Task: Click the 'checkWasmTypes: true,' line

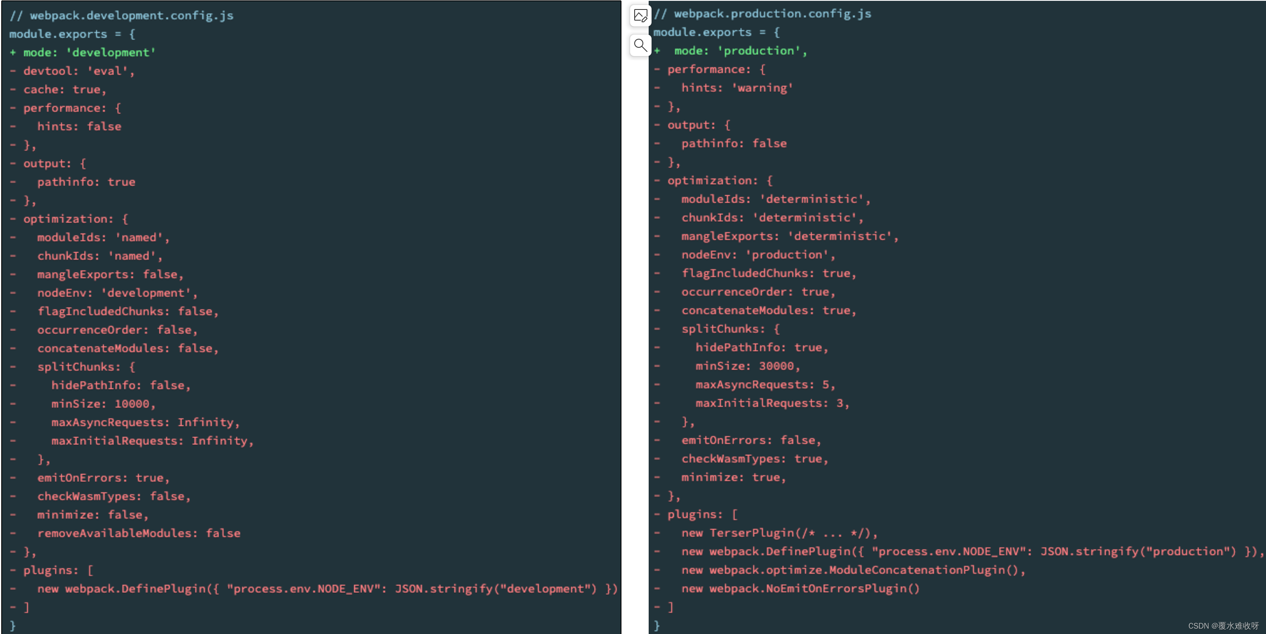Action: pos(755,459)
